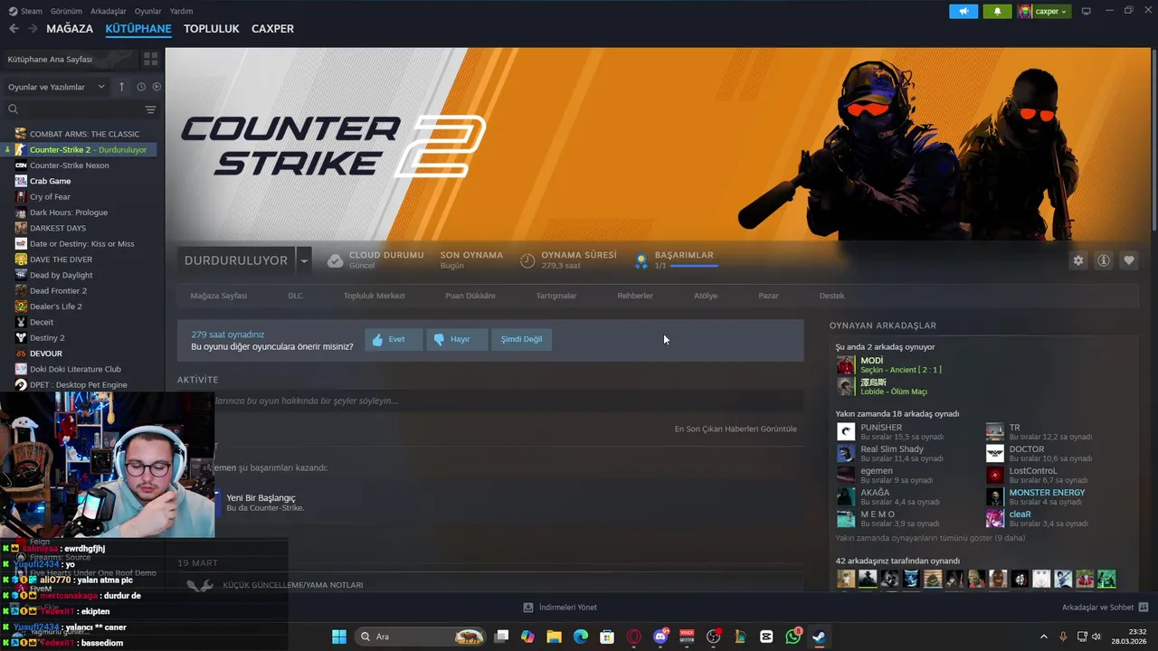
Task: Open the Arkadaşlar menu
Action: coord(109,11)
